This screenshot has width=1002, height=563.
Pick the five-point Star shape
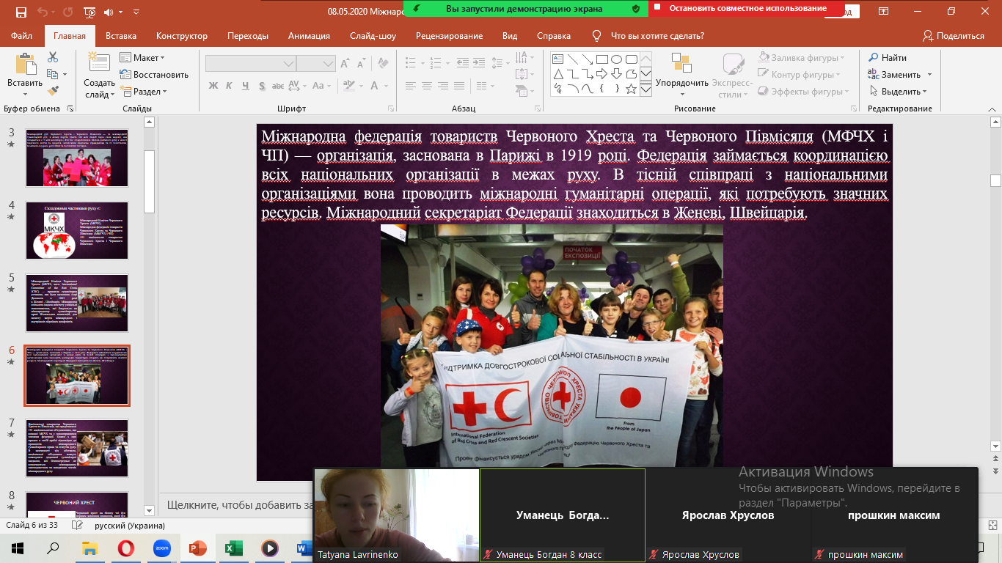click(631, 89)
